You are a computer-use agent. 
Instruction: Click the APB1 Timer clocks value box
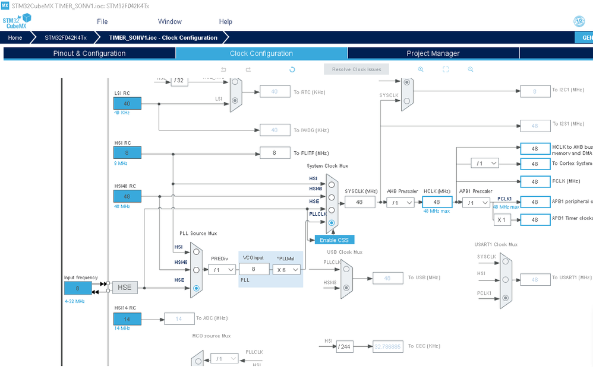(x=535, y=220)
